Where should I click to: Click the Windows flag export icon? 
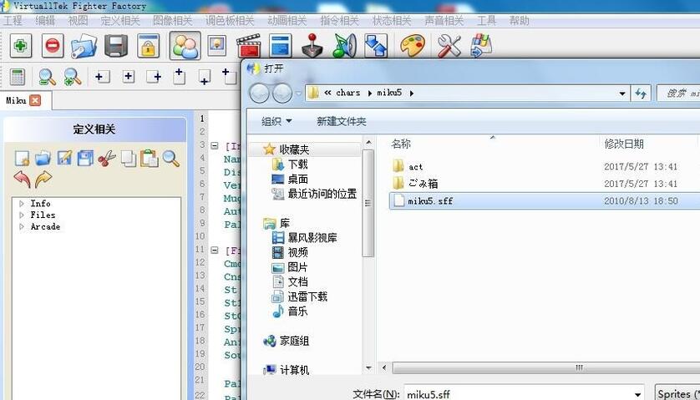[x=481, y=46]
